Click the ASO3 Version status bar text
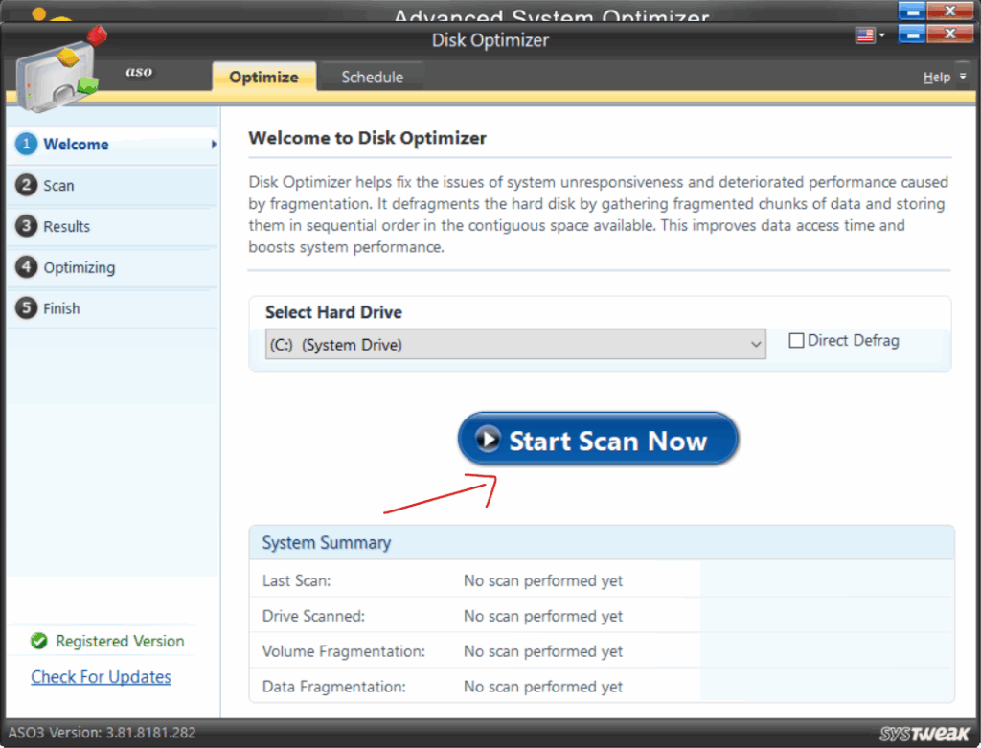 (102, 733)
